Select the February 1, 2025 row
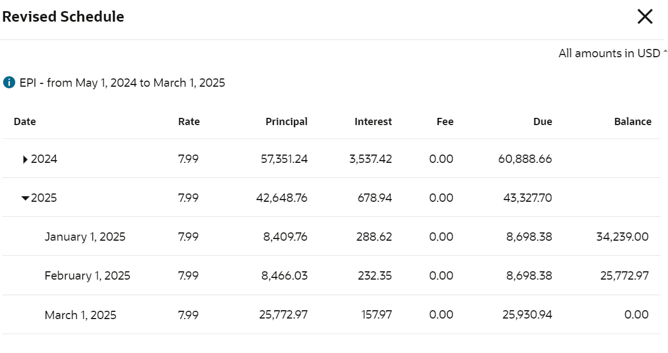Image resolution: width=668 pixels, height=353 pixels. click(87, 276)
